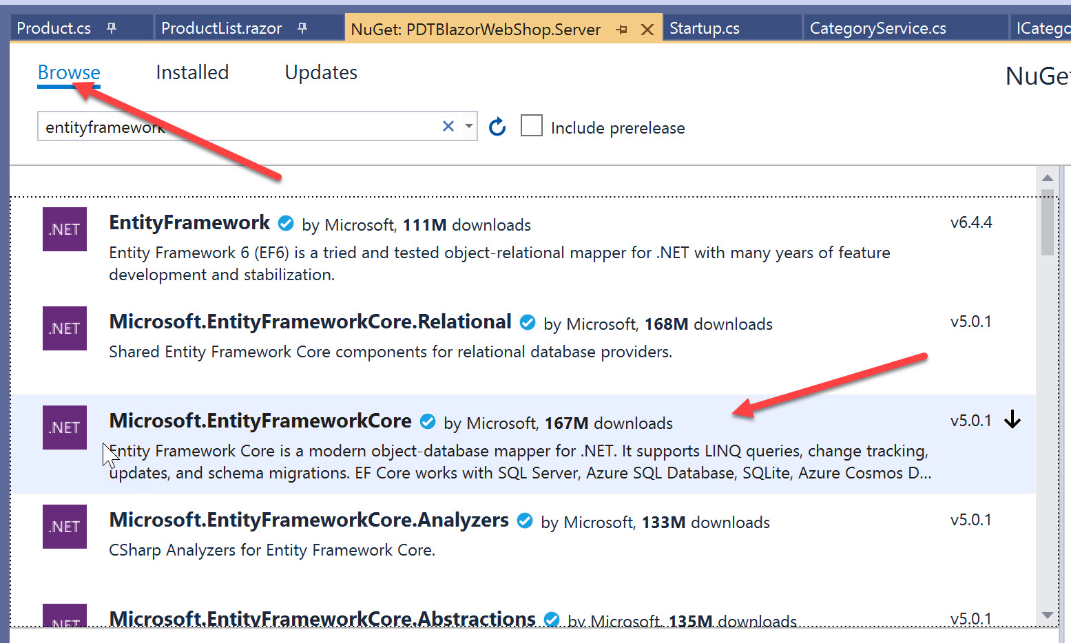1071x643 pixels.
Task: Click the pin icon on NuGet tab
Action: [622, 30]
